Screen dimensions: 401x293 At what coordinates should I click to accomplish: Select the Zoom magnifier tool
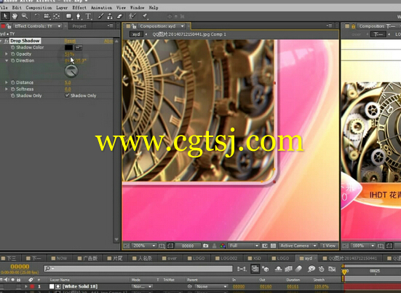tap(25, 16)
